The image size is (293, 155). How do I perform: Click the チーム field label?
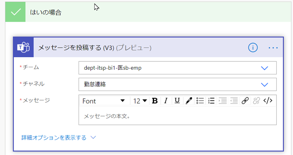pyautogui.click(x=31, y=67)
